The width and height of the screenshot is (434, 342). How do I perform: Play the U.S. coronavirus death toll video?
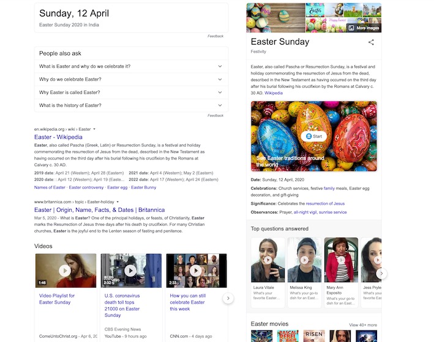coord(130,271)
